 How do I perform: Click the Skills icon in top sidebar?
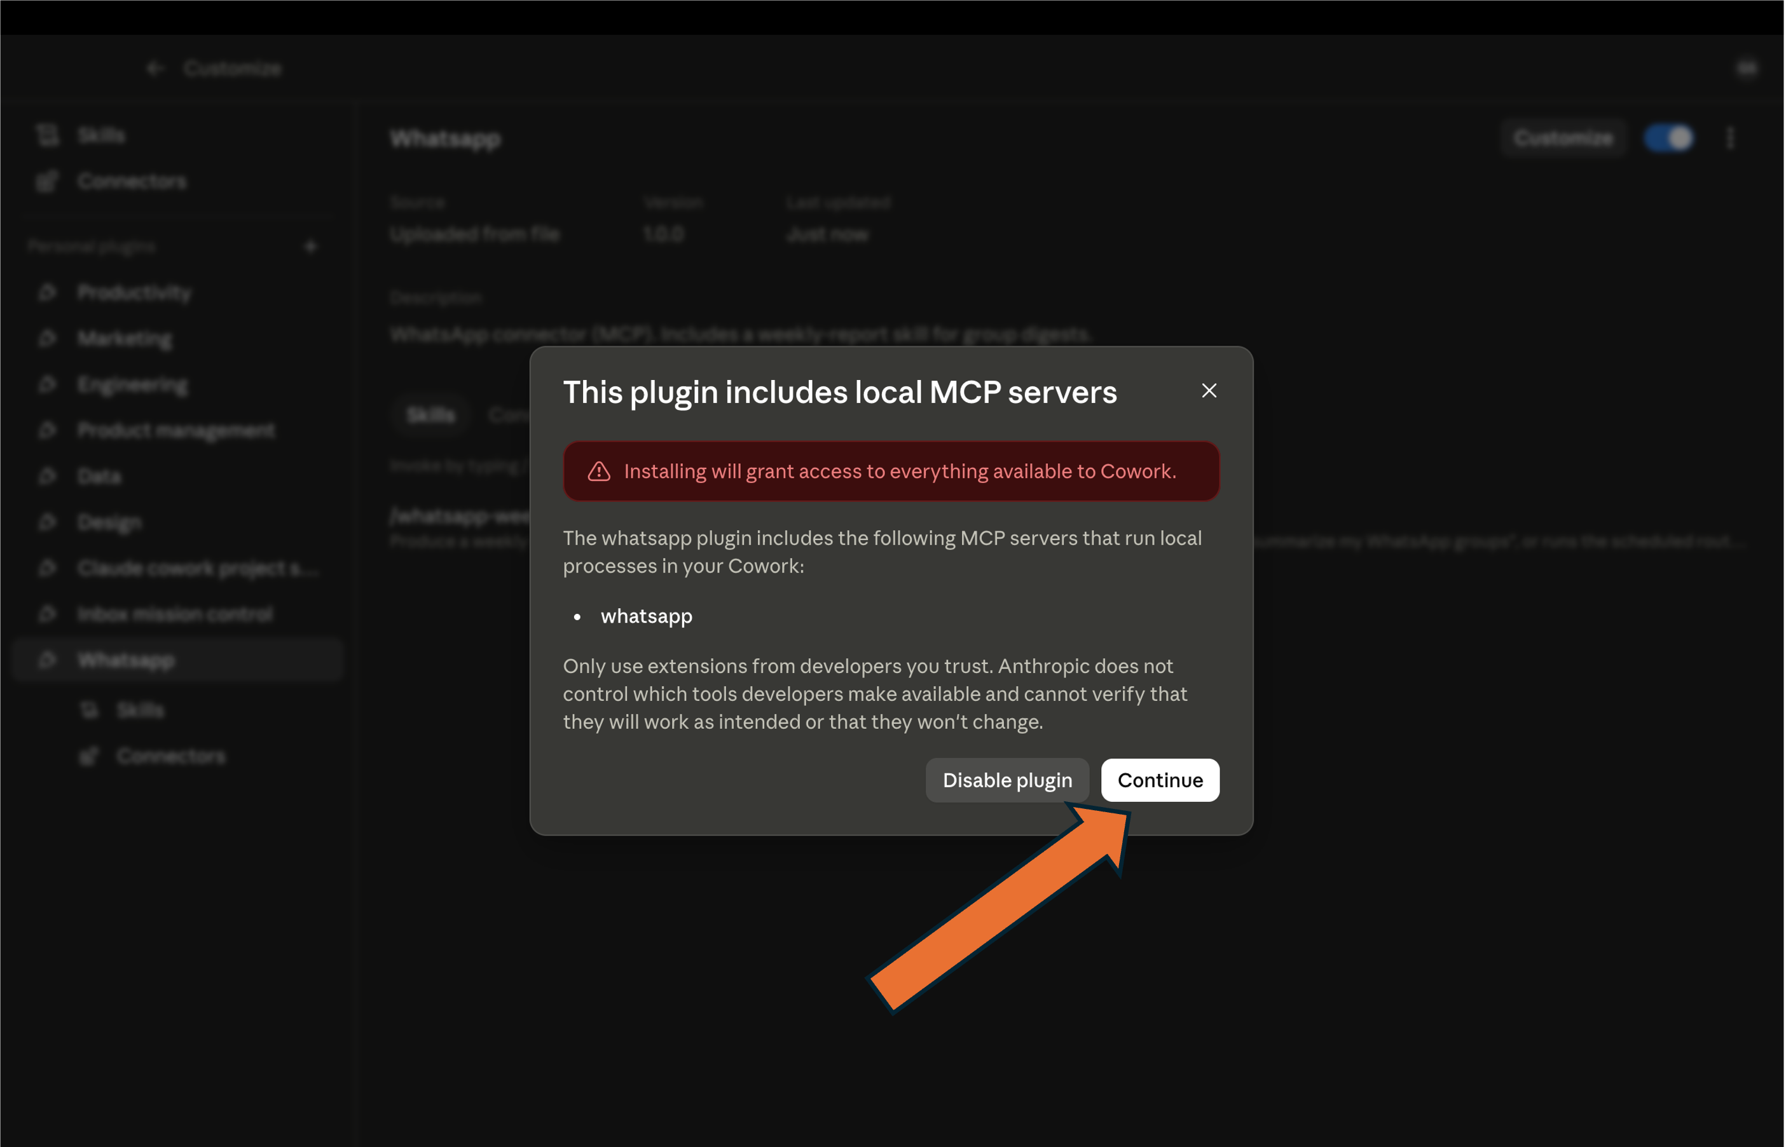click(x=48, y=135)
